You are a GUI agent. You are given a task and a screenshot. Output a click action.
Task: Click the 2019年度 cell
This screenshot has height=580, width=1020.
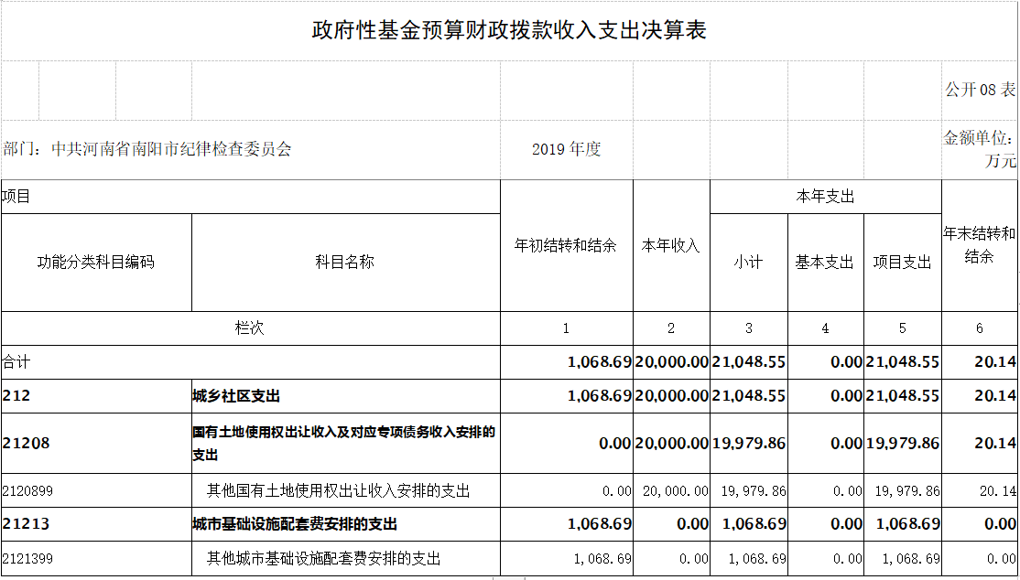566,149
